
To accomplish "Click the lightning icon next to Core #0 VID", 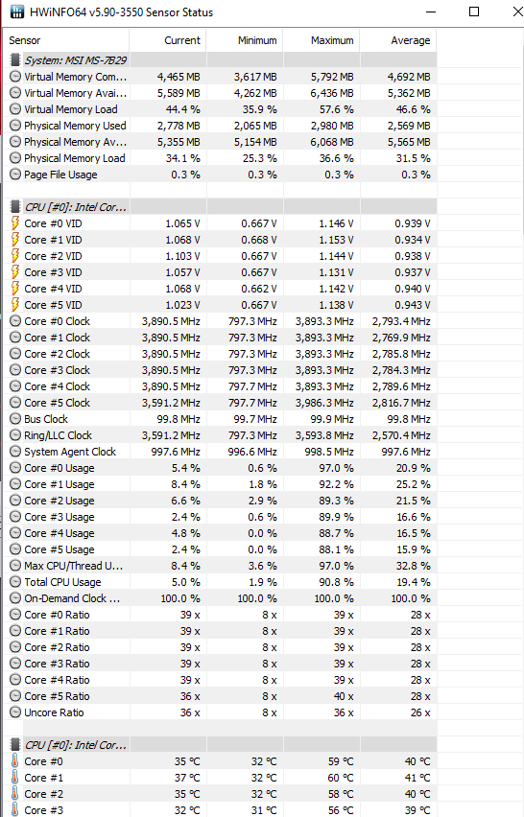I will pos(15,223).
